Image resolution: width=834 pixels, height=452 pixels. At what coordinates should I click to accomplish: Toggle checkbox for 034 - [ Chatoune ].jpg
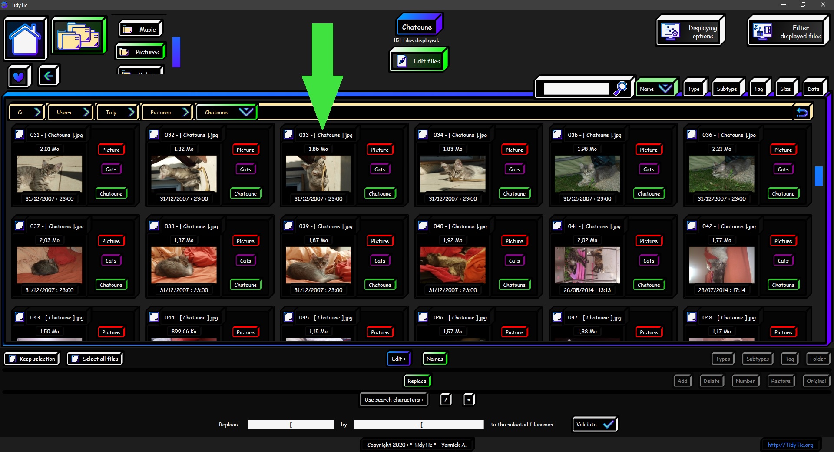point(423,134)
